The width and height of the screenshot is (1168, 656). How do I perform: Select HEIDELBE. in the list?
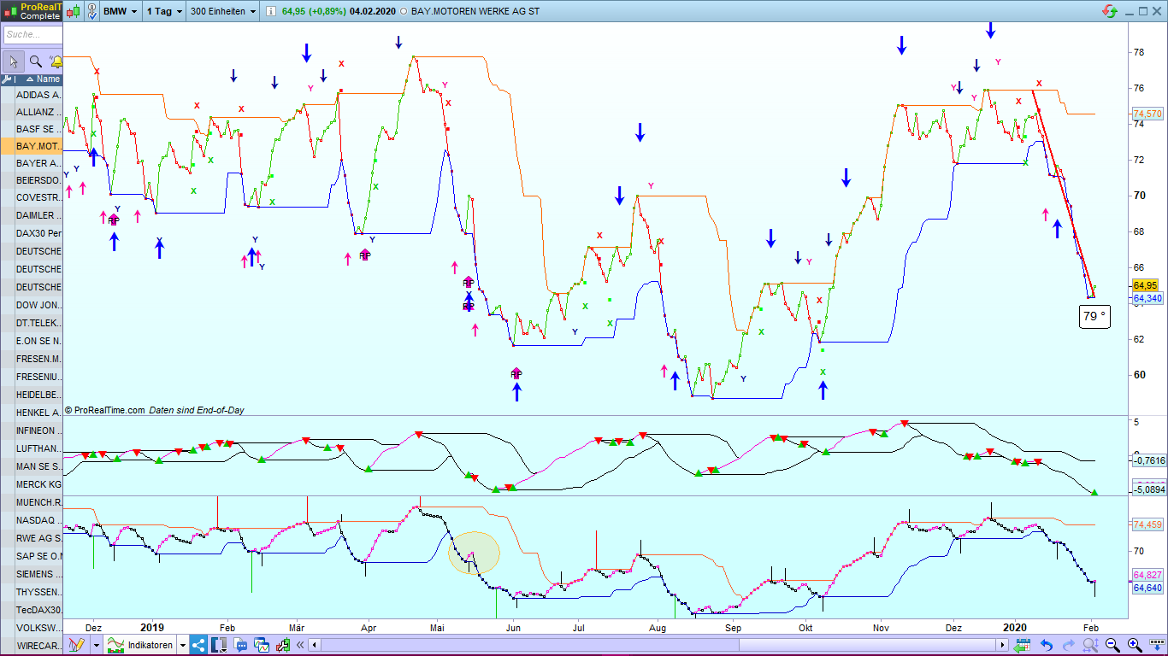tap(38, 395)
